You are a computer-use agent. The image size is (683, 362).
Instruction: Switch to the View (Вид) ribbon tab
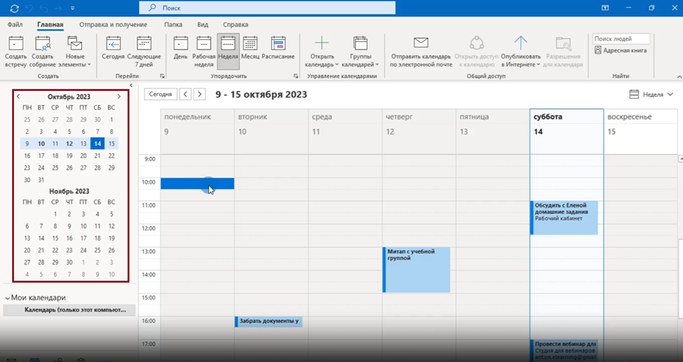coord(203,24)
